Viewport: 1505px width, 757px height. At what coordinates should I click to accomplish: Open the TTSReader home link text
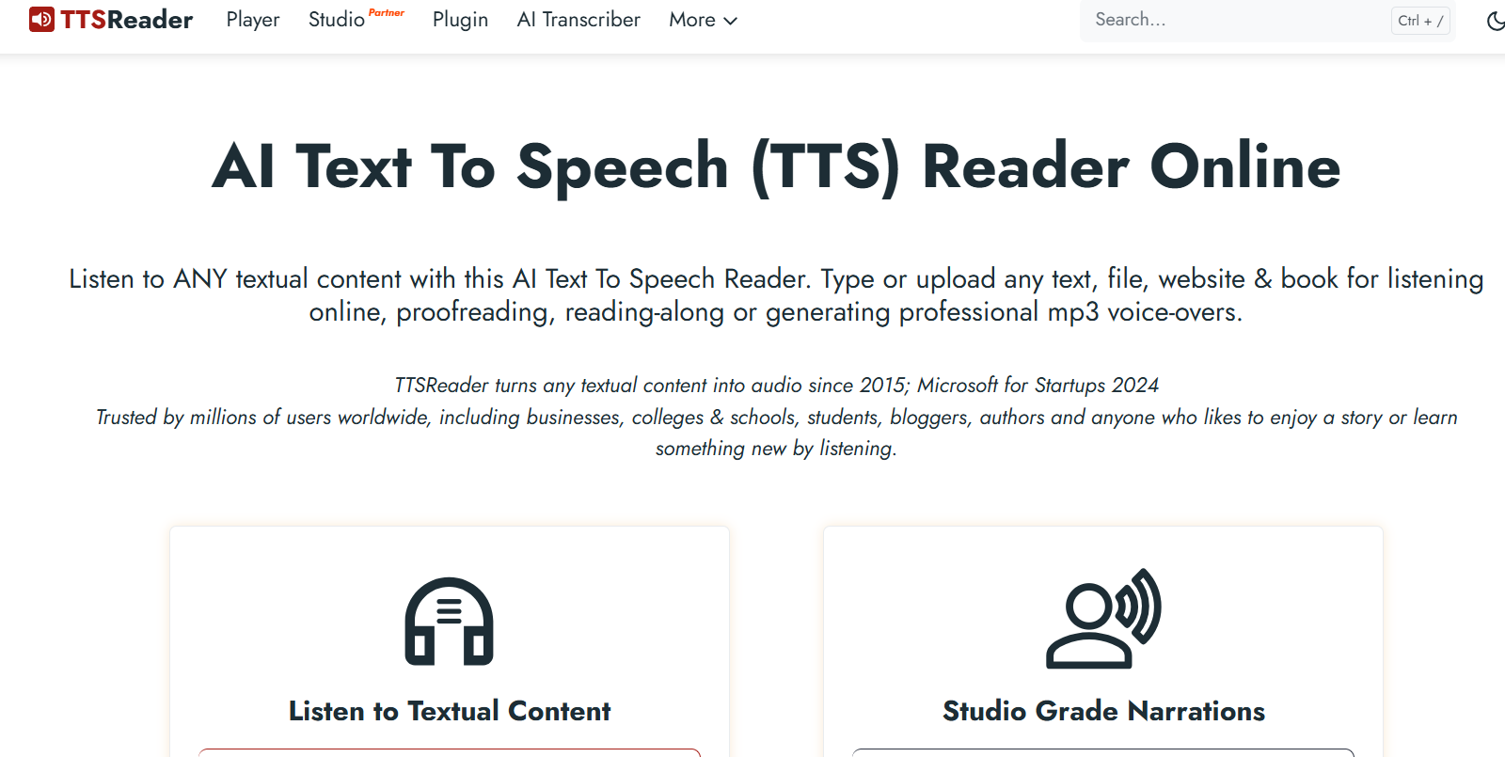(x=126, y=20)
